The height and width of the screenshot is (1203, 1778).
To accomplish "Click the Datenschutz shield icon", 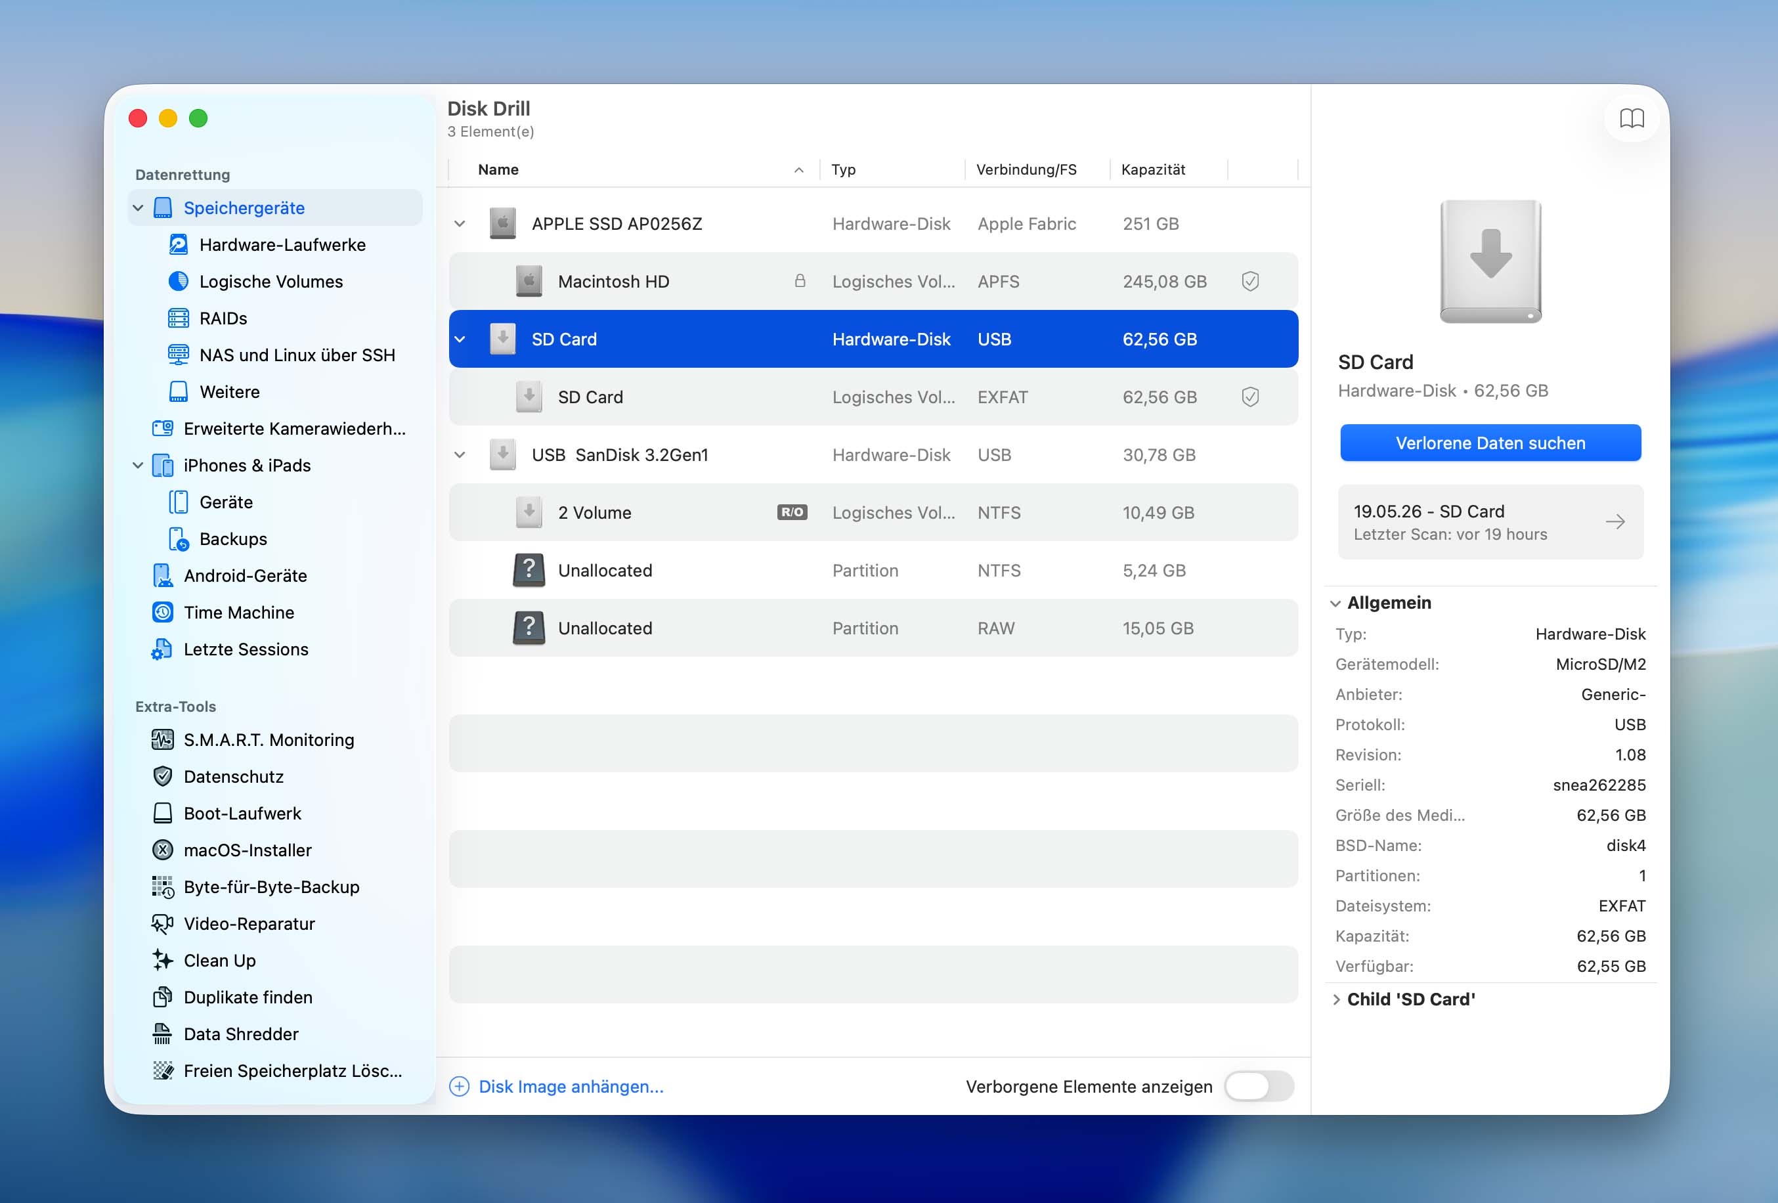I will 162,777.
